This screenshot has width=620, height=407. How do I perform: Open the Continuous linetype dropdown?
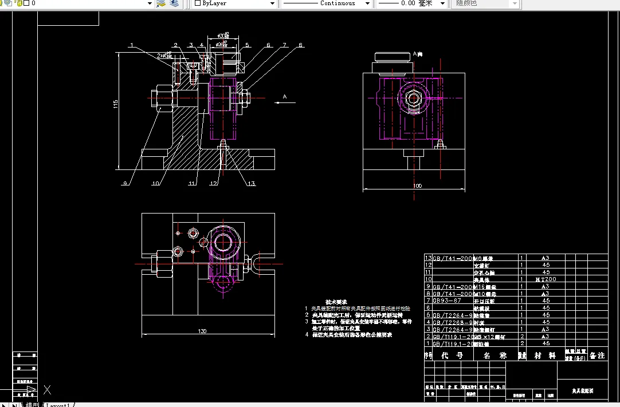(x=367, y=3)
